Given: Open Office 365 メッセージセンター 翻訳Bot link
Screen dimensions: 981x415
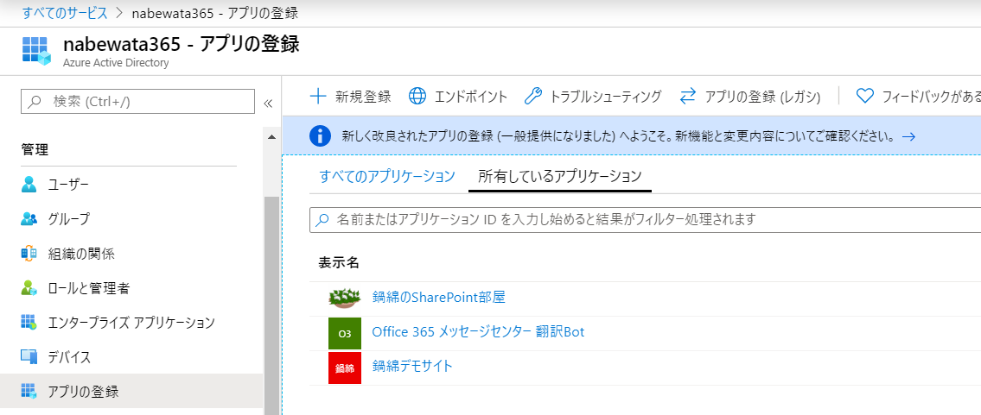Looking at the screenshot, I should [478, 332].
